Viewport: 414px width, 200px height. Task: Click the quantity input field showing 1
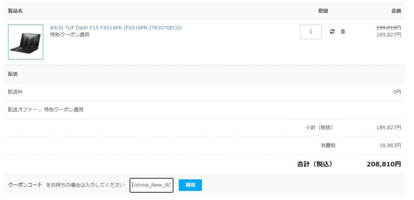pyautogui.click(x=310, y=32)
